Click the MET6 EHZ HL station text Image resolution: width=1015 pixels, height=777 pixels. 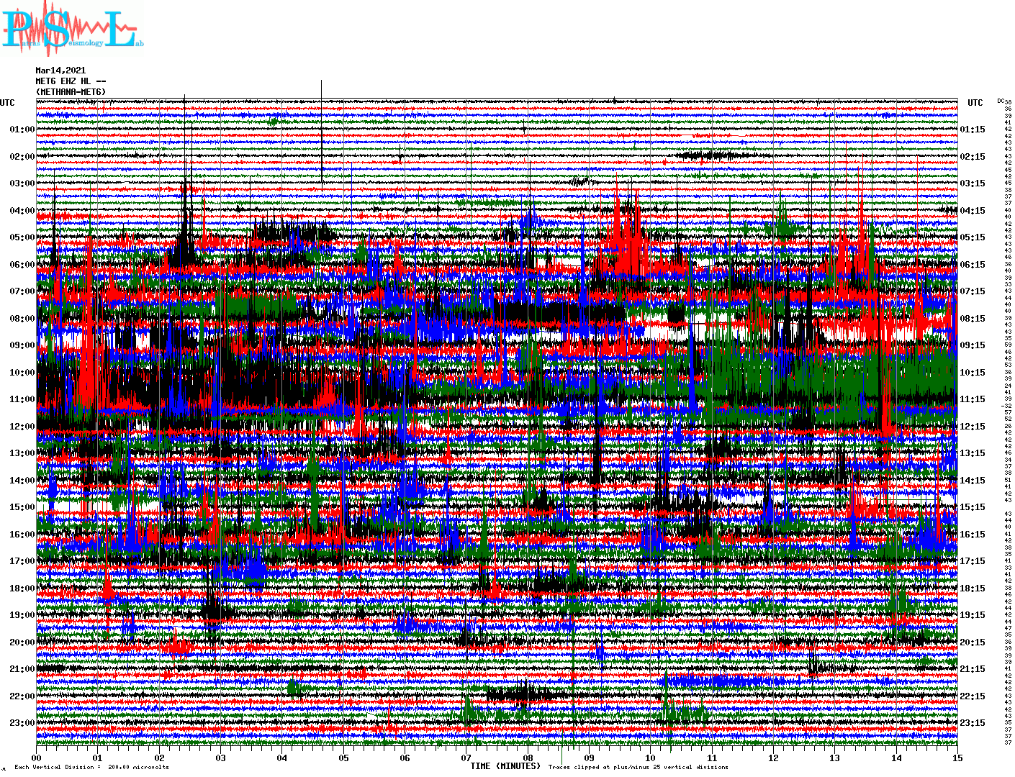click(71, 81)
